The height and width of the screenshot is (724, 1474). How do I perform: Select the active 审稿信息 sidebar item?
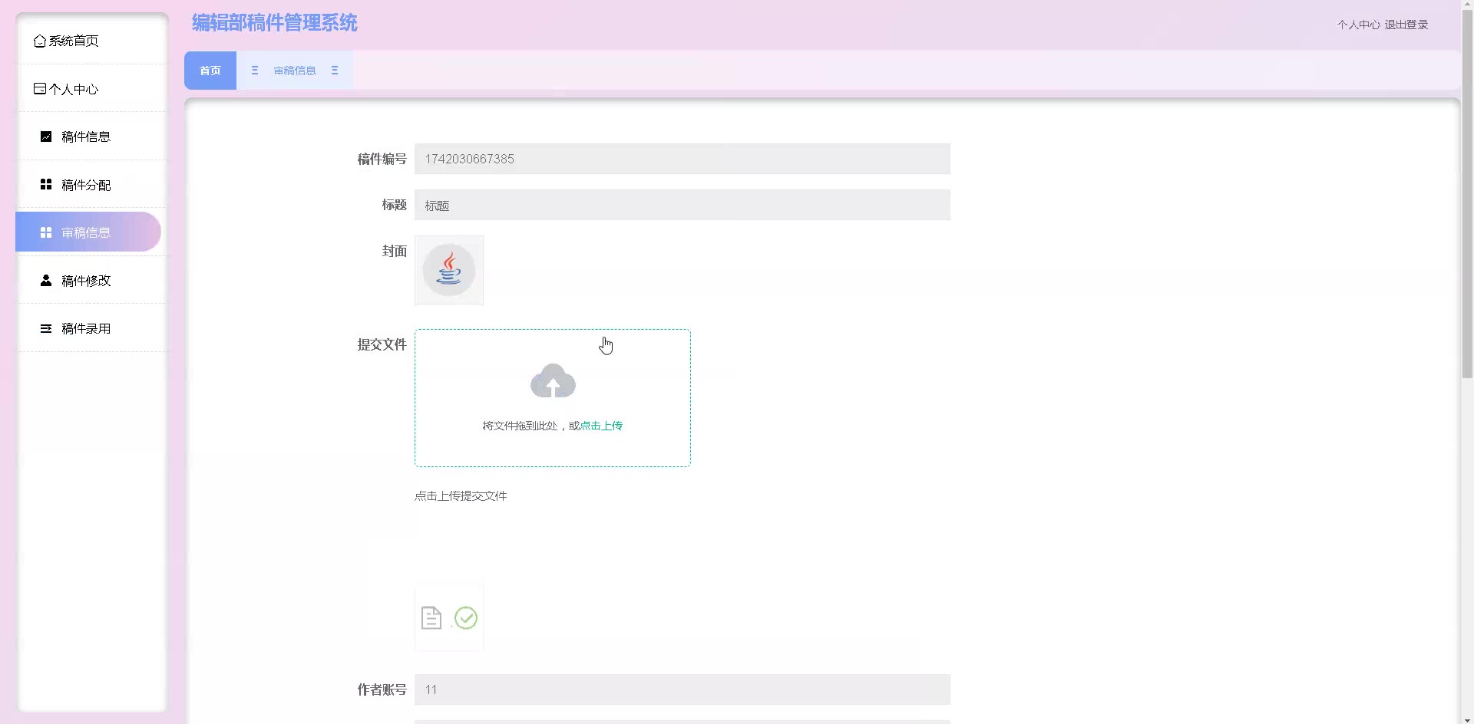click(x=88, y=232)
